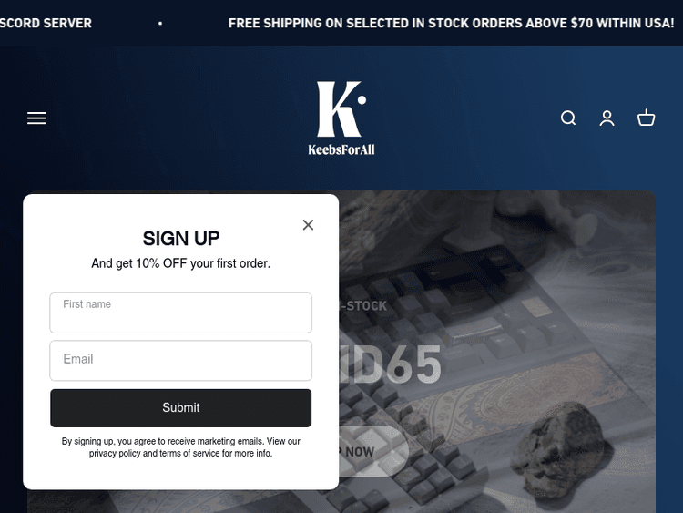Focus the First name input field
Image resolution: width=683 pixels, height=513 pixels.
coord(181,313)
